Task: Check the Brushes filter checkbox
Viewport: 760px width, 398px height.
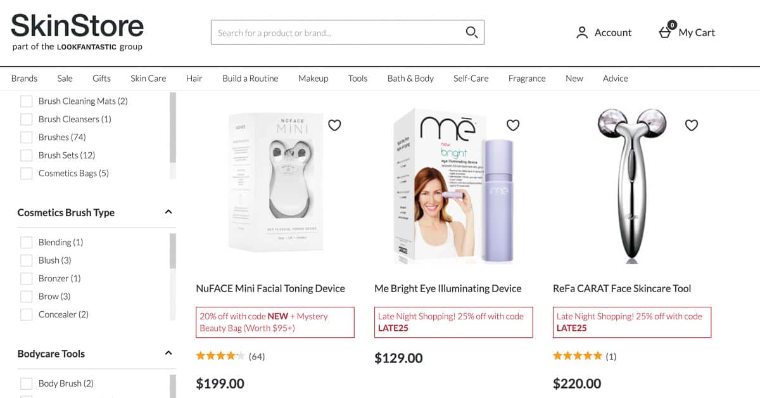Action: click(27, 137)
